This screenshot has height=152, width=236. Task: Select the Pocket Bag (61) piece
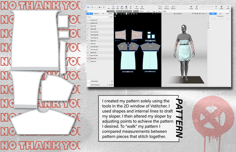point(100,38)
